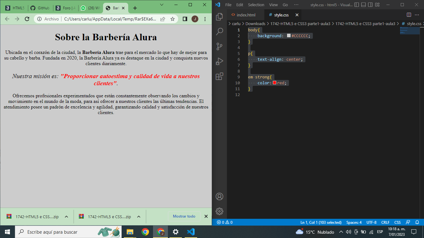The image size is (424, 238).
Task: Open VS Code feedback icon in status bar
Action: [x=408, y=222]
